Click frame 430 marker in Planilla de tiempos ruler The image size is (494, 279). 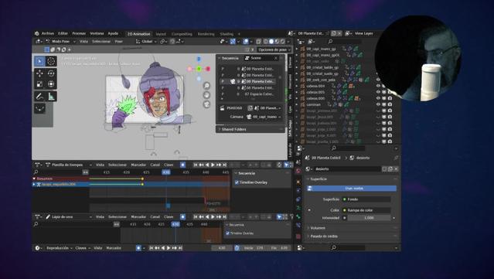coord(166,172)
